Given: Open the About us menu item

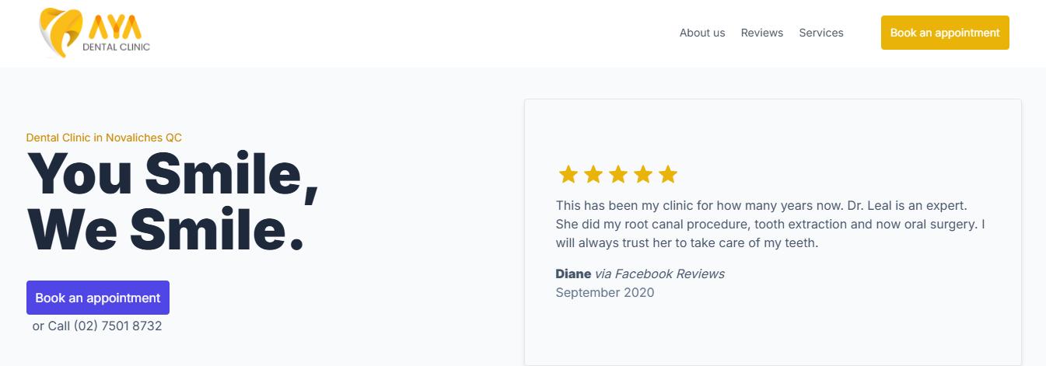Looking at the screenshot, I should (x=701, y=33).
